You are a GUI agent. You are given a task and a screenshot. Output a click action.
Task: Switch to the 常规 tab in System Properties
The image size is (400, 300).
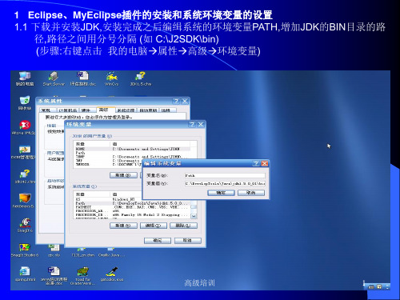click(48, 110)
